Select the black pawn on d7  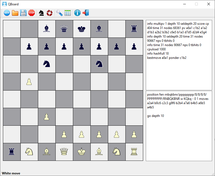(x=64, y=46)
